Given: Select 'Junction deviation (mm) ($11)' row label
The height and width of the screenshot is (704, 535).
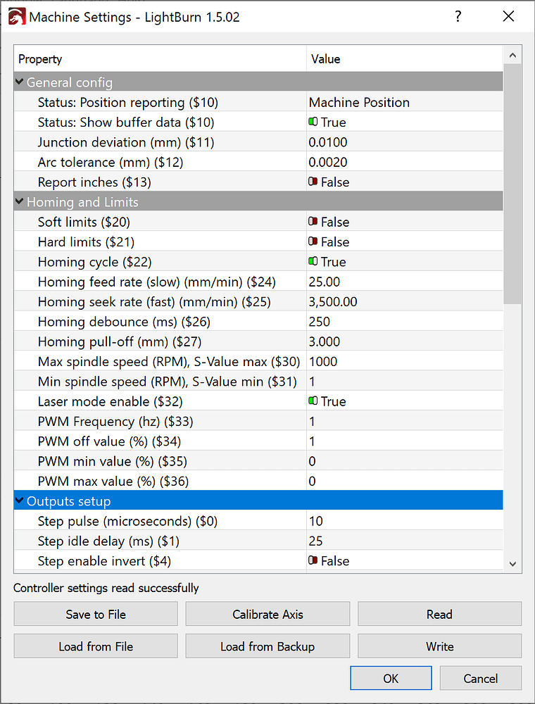Looking at the screenshot, I should (x=126, y=142).
